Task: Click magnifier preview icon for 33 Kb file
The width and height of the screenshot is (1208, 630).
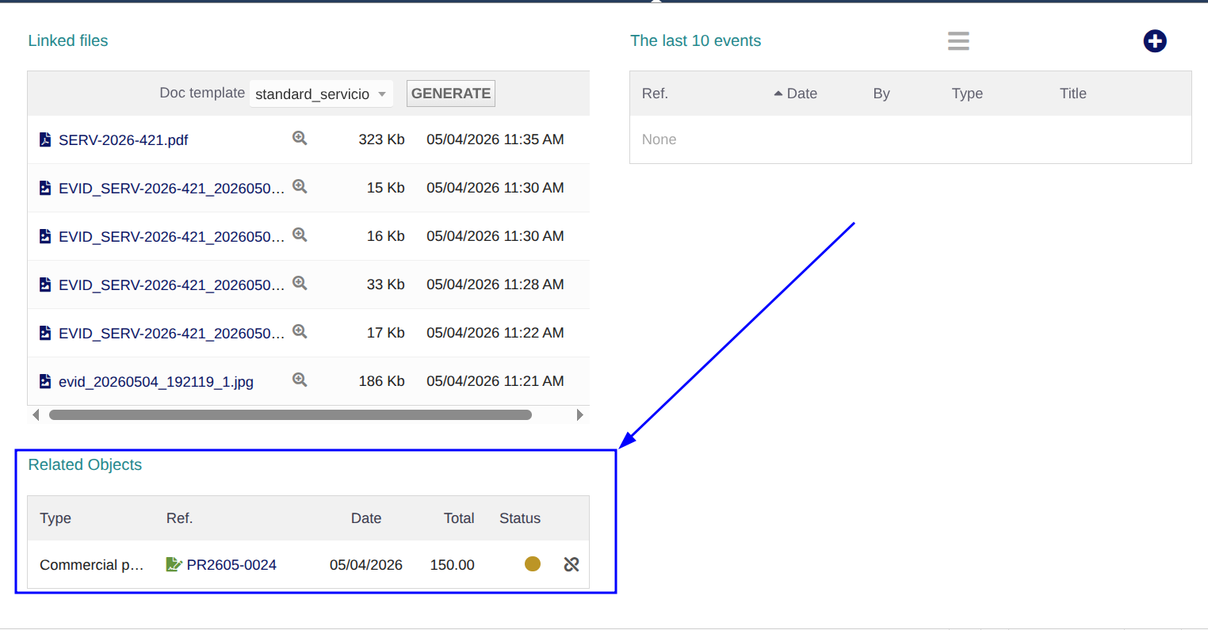Action: tap(300, 283)
